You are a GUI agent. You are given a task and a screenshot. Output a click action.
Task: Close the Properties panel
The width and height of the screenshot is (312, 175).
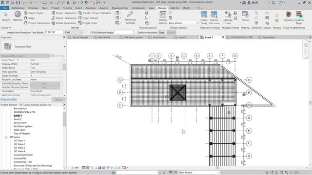click(x=64, y=37)
